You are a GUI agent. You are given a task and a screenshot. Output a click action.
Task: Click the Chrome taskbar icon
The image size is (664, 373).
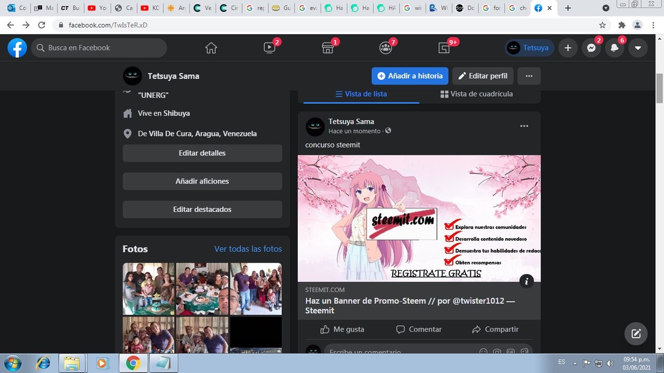133,364
